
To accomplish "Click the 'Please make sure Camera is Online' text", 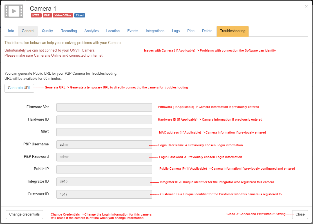I will tap(54, 55).
